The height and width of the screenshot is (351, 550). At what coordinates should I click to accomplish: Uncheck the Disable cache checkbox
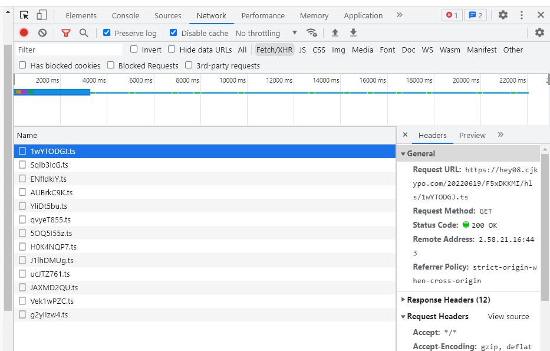pyautogui.click(x=173, y=33)
